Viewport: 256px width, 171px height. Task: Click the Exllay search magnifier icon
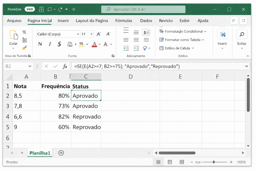(242, 34)
